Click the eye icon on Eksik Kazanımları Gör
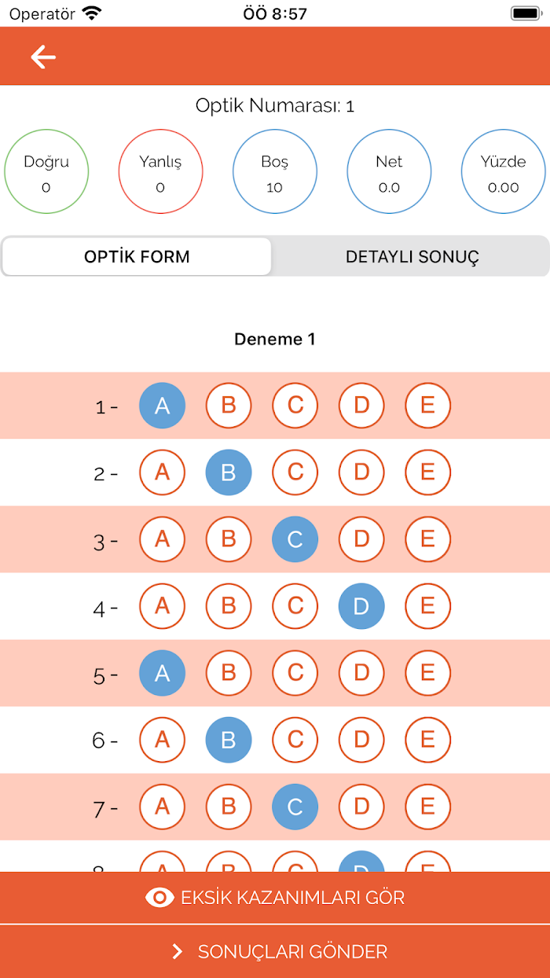The height and width of the screenshot is (978, 550). coord(160,898)
